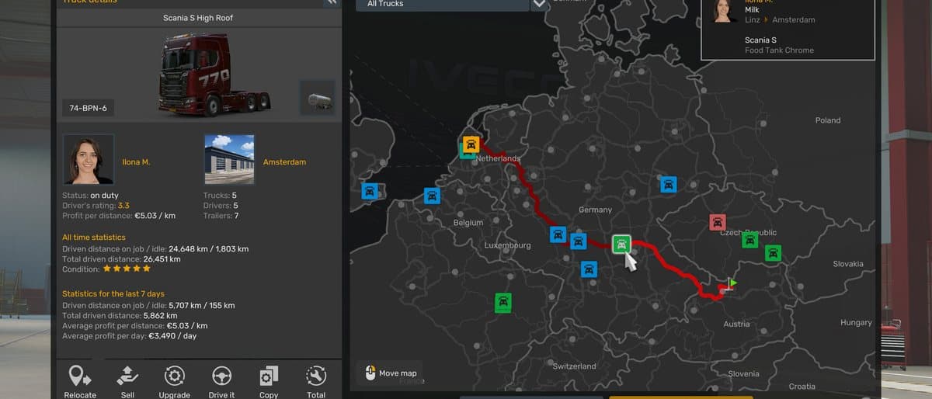Image resolution: width=932 pixels, height=399 pixels.
Task: Click 'Food Tank Chrome' in the tooltip
Action: coord(779,50)
